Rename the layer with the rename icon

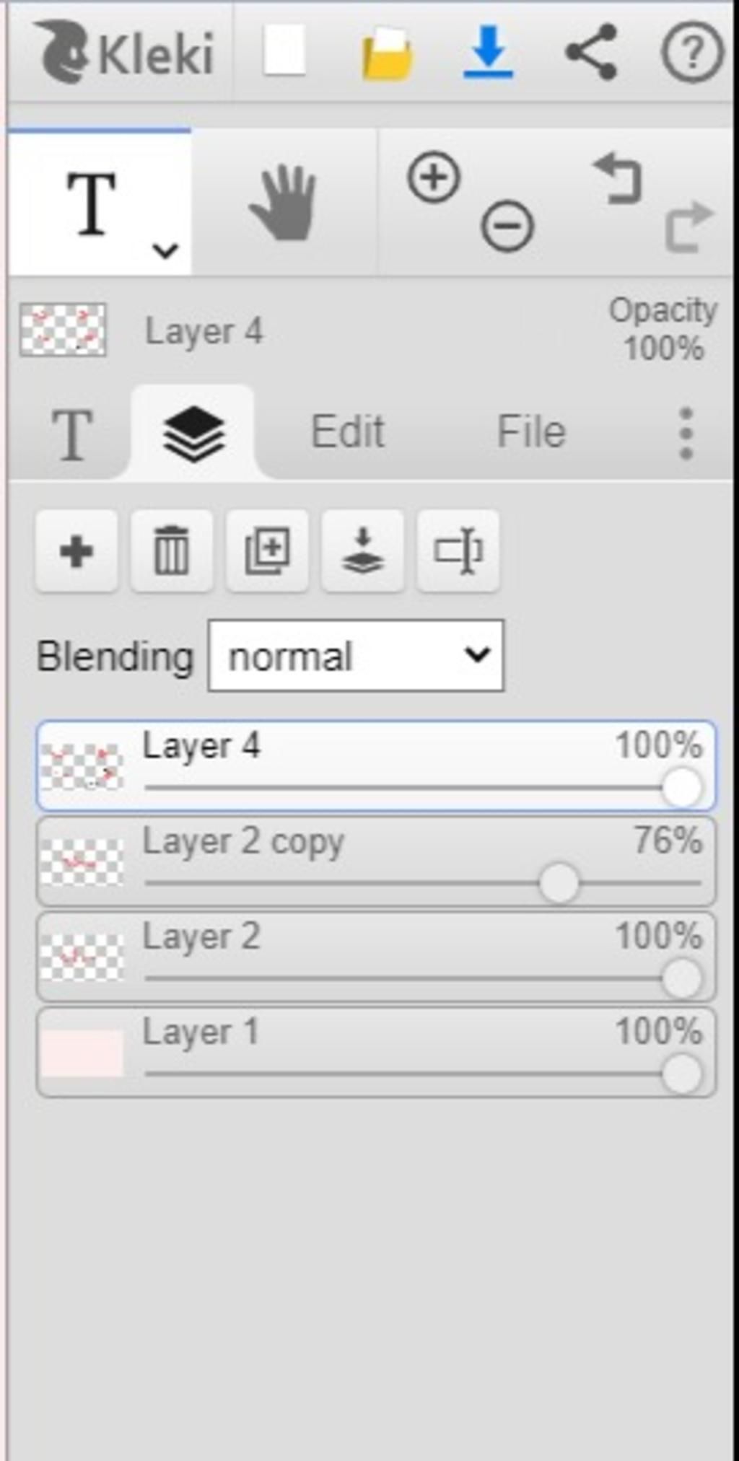[x=458, y=552]
